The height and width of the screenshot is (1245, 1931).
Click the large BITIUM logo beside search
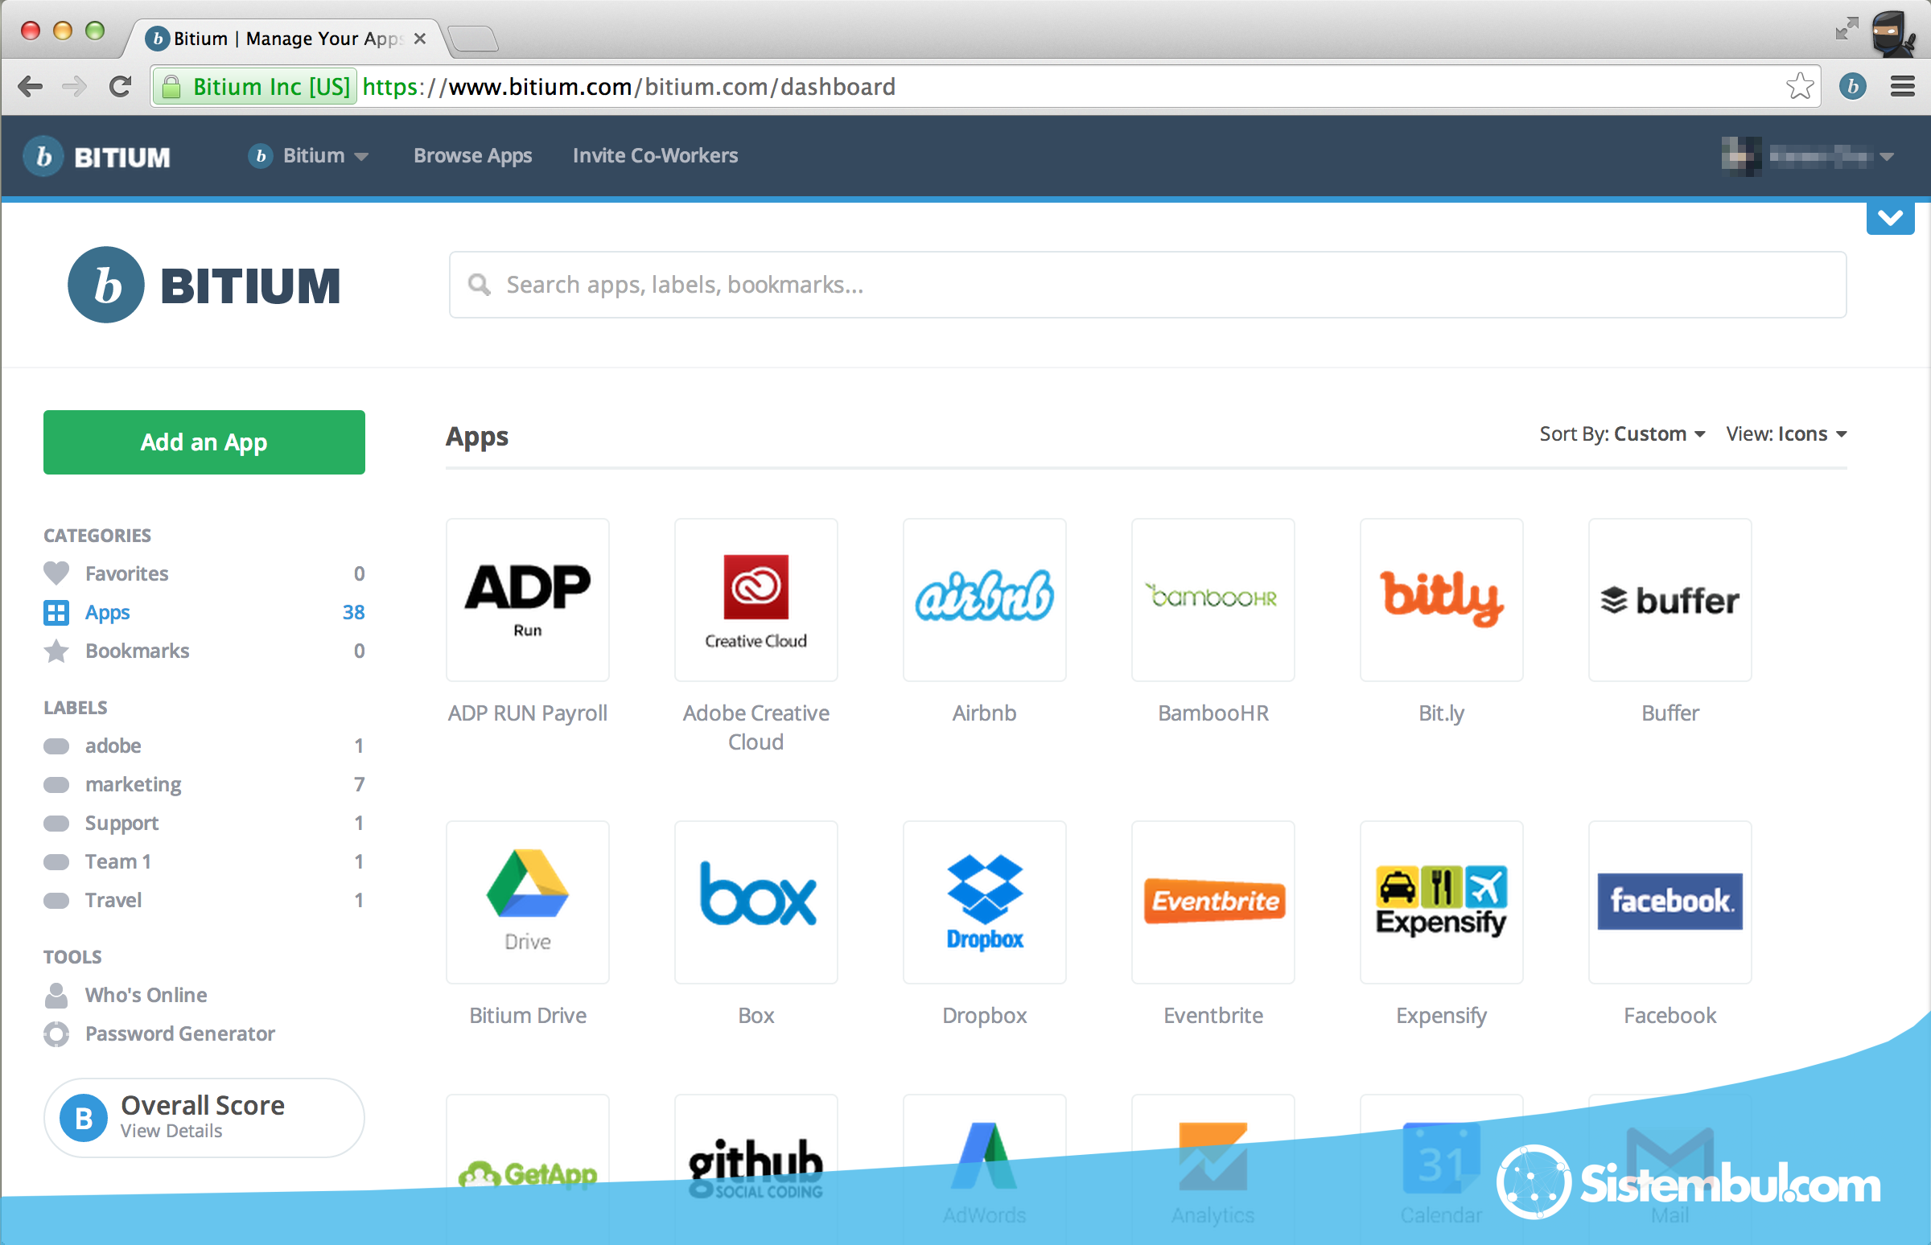(204, 285)
